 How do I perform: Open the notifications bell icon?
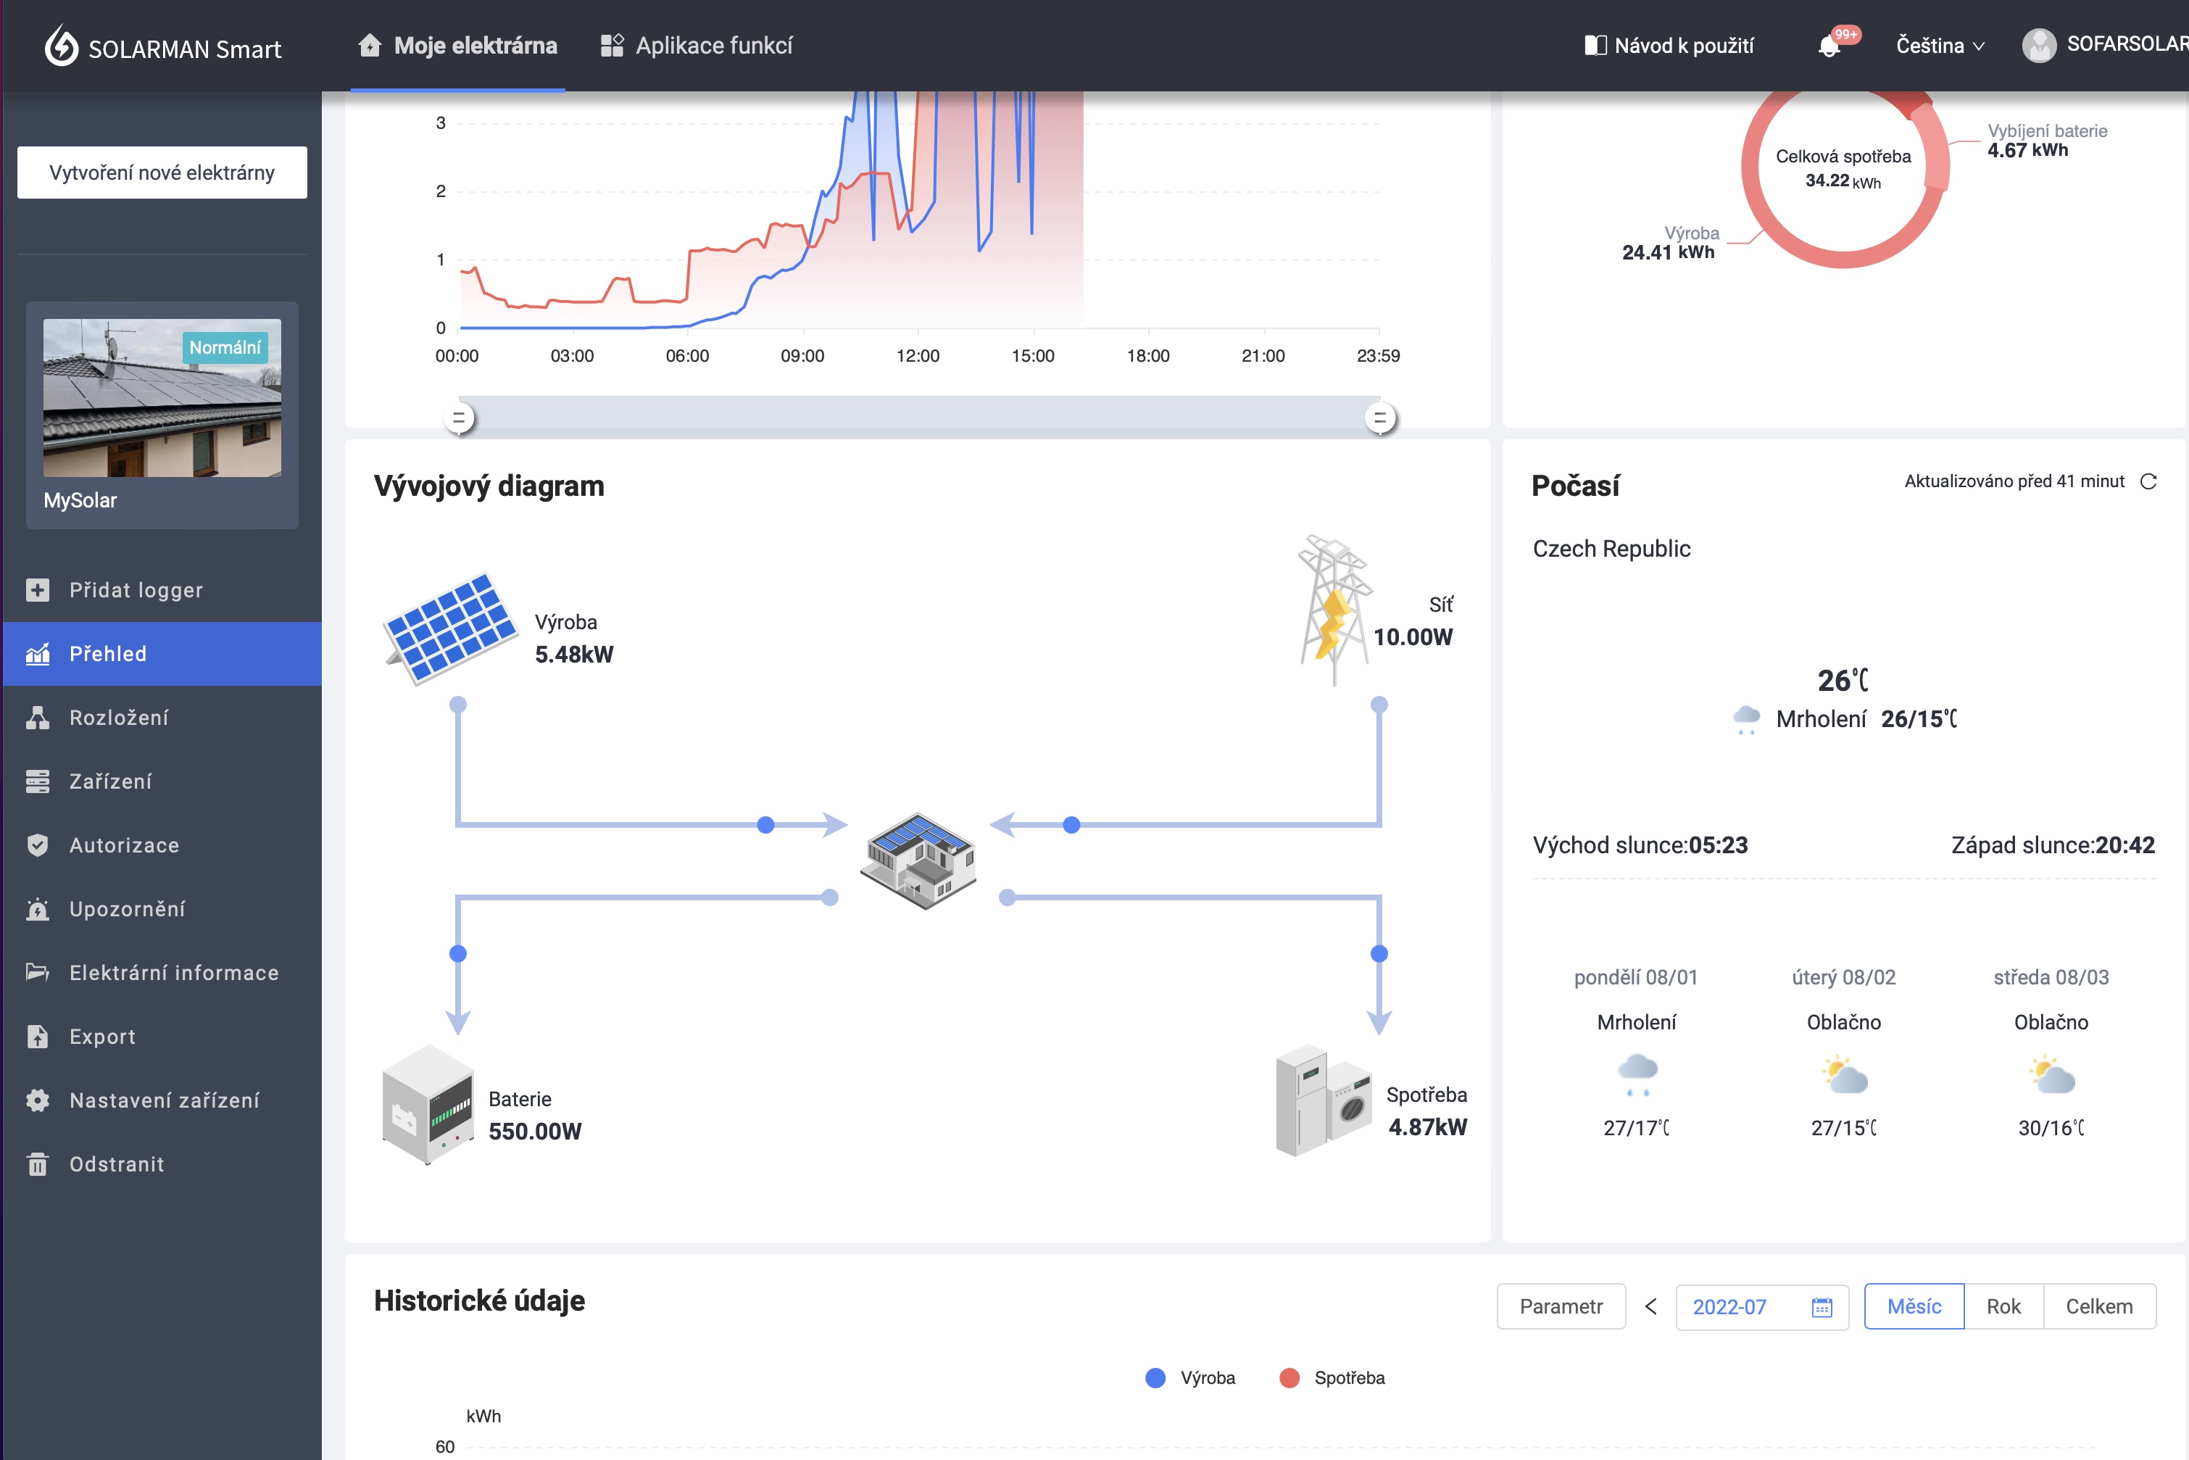coord(1829,46)
